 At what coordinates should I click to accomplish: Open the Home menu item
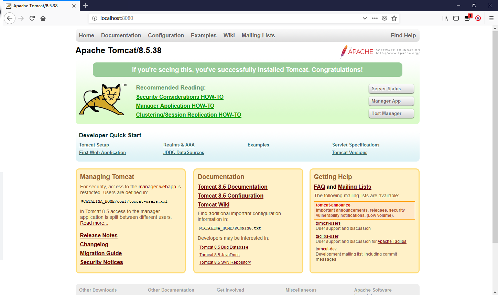[86, 35]
